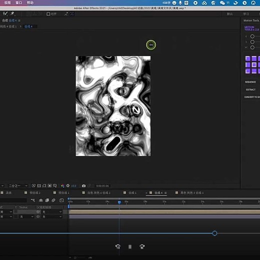This screenshot has height=260, width=260.
Task: Open the first layer's parent link dropdown
Action: click(52, 212)
